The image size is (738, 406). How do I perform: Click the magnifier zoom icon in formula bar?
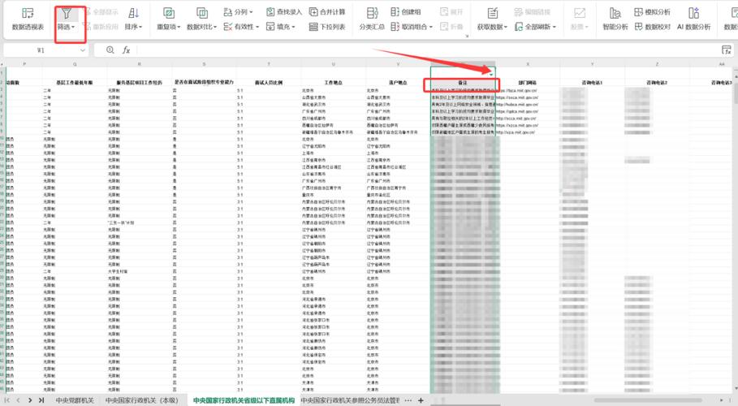pos(110,50)
